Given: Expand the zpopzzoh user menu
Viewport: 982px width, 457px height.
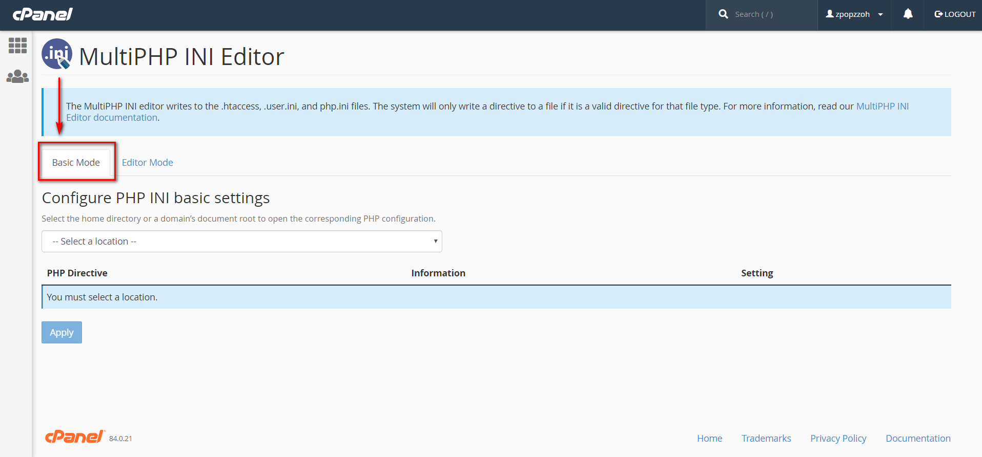Looking at the screenshot, I should coord(854,14).
